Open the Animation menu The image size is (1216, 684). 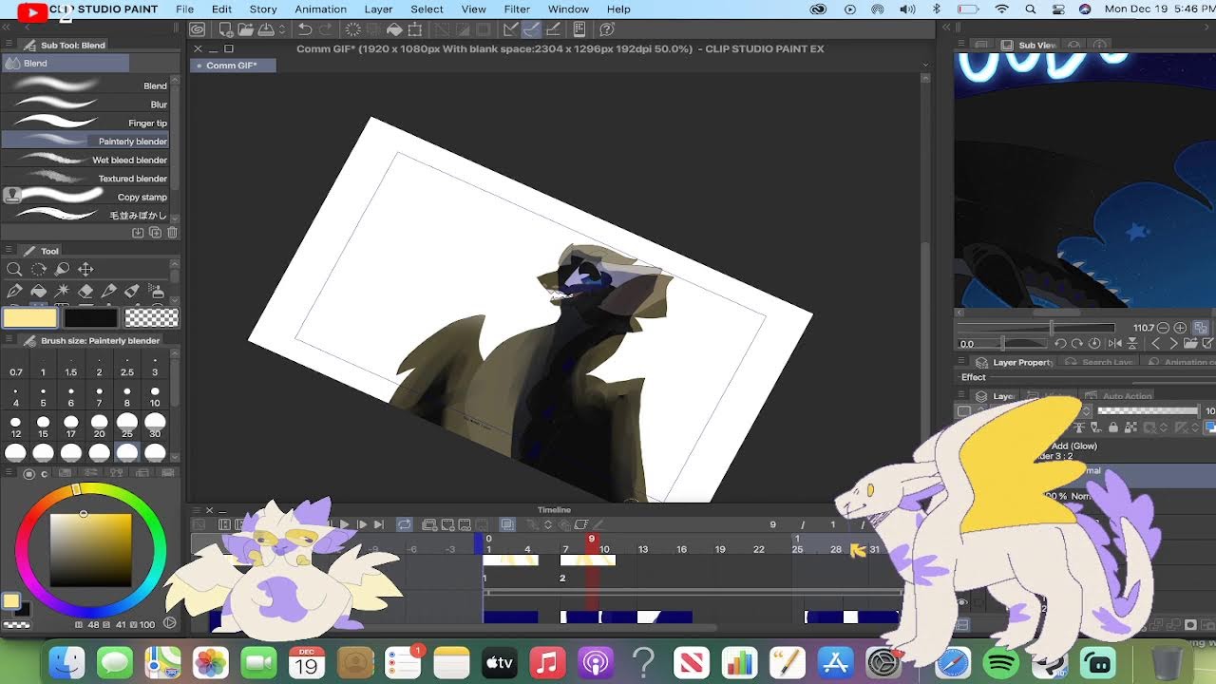coord(320,9)
